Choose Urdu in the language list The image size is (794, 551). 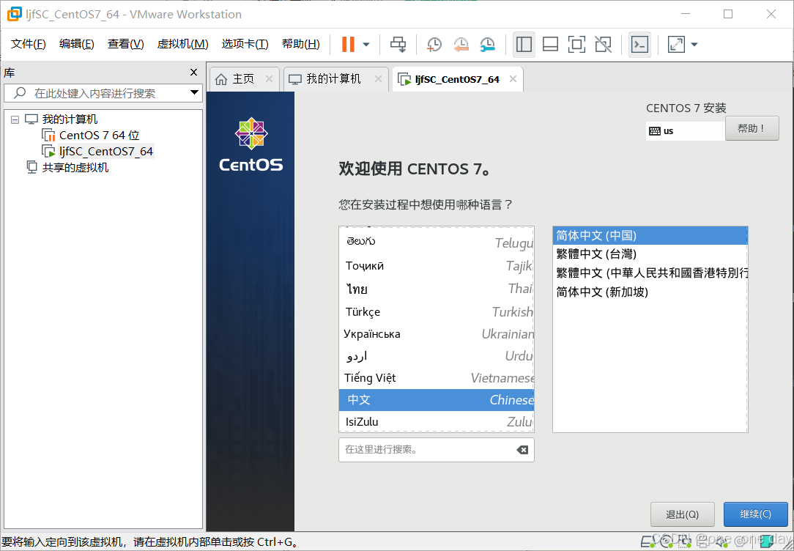(437, 356)
